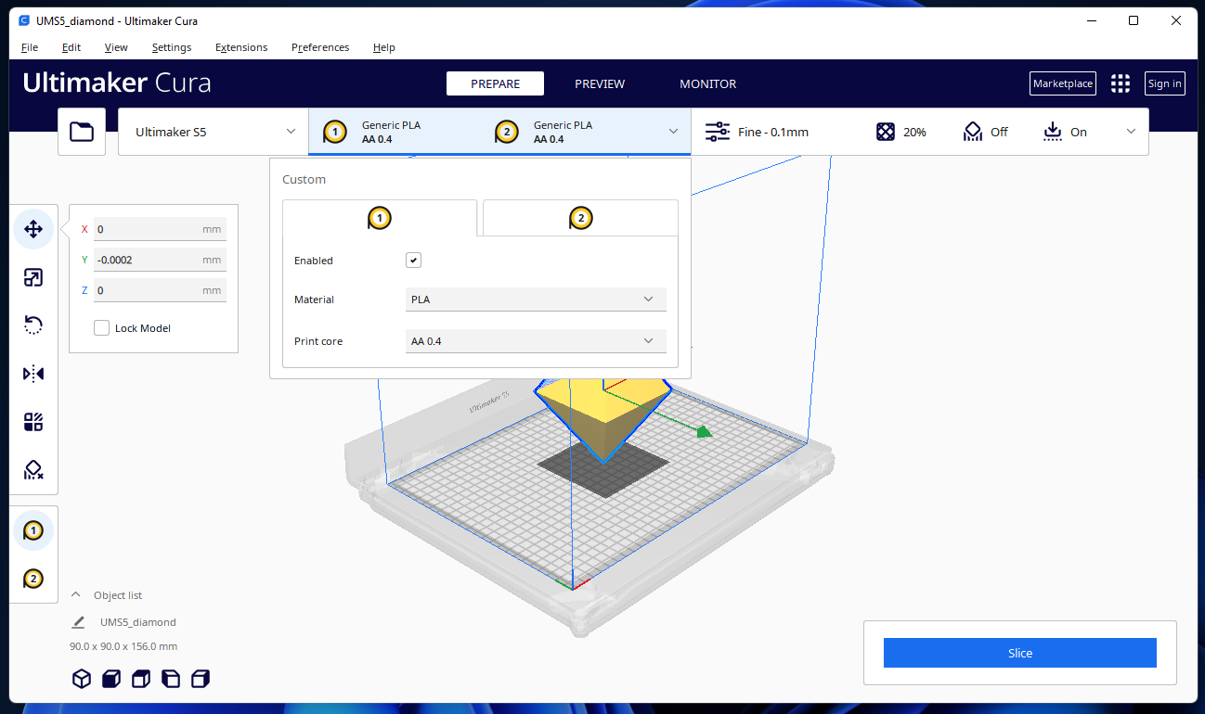This screenshot has height=714, width=1205.
Task: Open Per Model Settings tool
Action: coord(33,422)
